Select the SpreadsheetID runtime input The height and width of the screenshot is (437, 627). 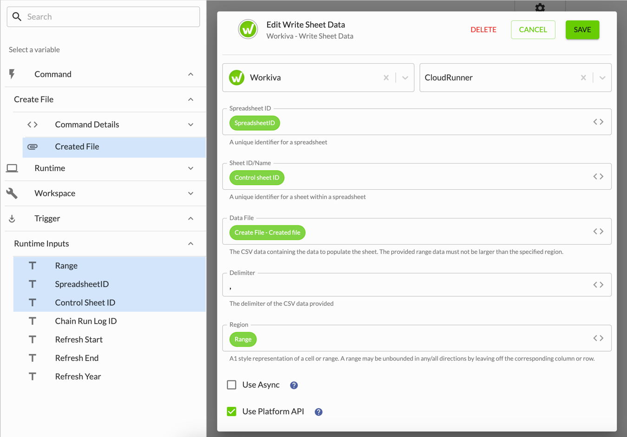(x=110, y=284)
